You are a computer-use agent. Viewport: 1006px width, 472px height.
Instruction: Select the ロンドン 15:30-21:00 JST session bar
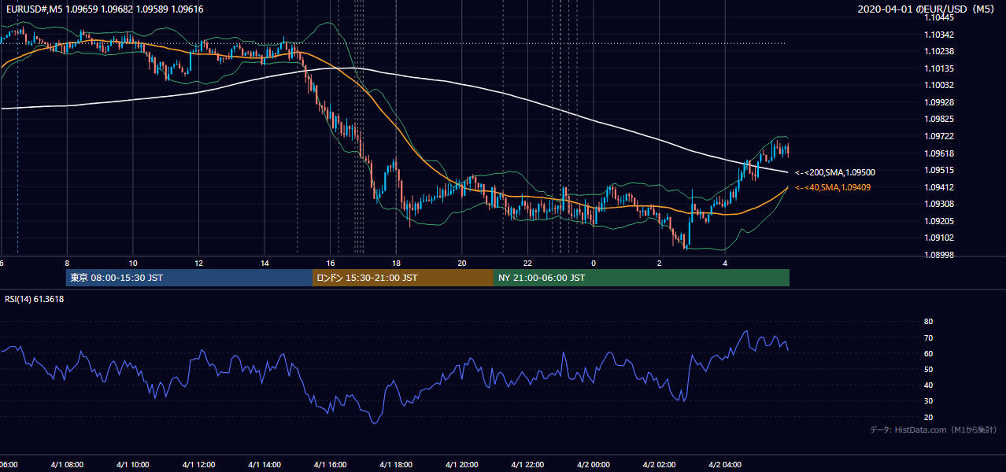(x=403, y=278)
